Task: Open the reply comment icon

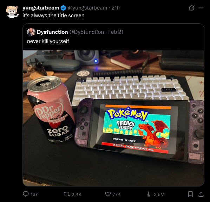Action: click(26, 194)
